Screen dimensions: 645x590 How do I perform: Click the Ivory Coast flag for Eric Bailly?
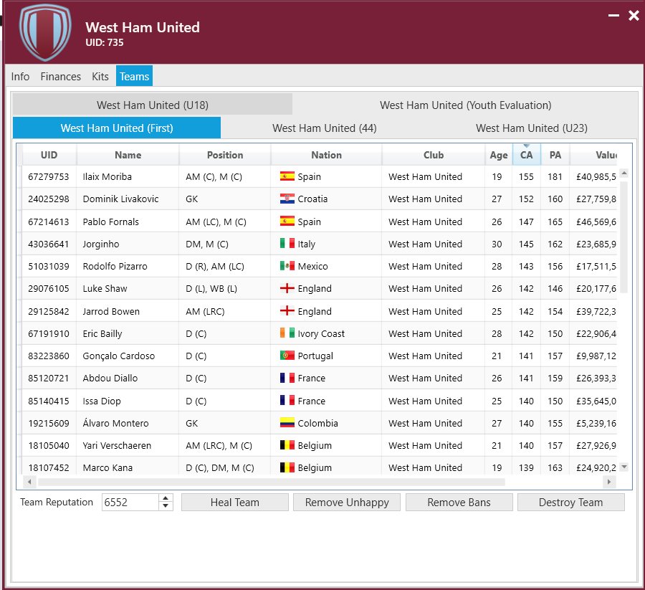tap(287, 333)
